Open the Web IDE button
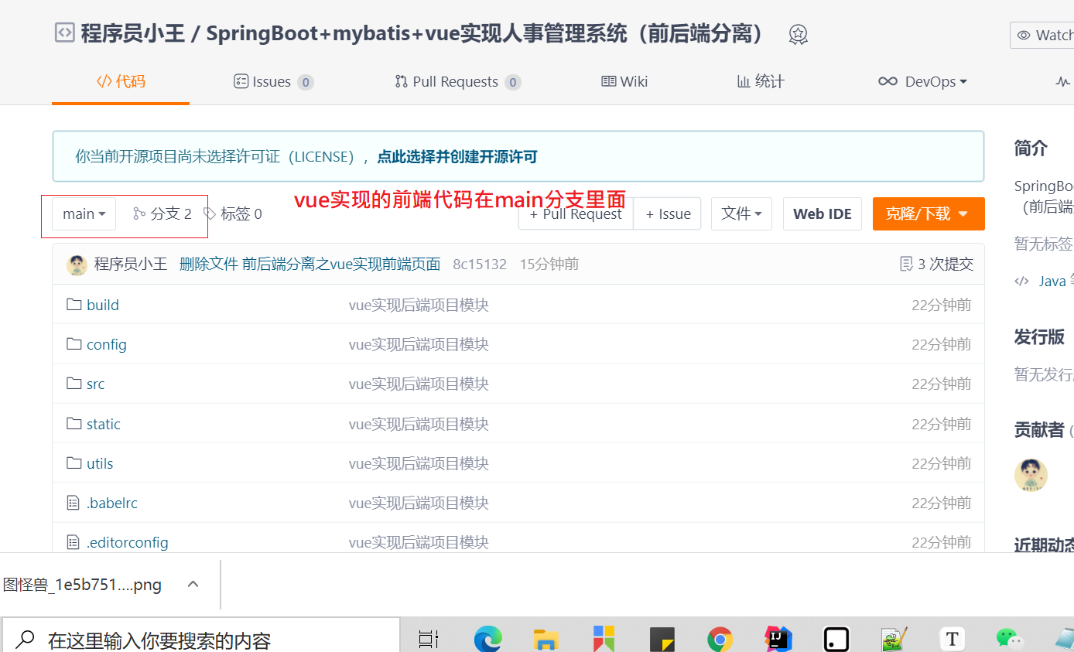Screen dimensions: 1074x652 [822, 214]
